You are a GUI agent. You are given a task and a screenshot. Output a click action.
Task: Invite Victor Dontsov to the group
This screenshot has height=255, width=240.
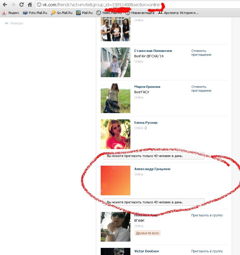[207, 251]
